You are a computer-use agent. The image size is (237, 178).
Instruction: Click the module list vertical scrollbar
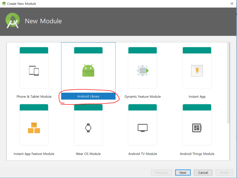coord(228,83)
